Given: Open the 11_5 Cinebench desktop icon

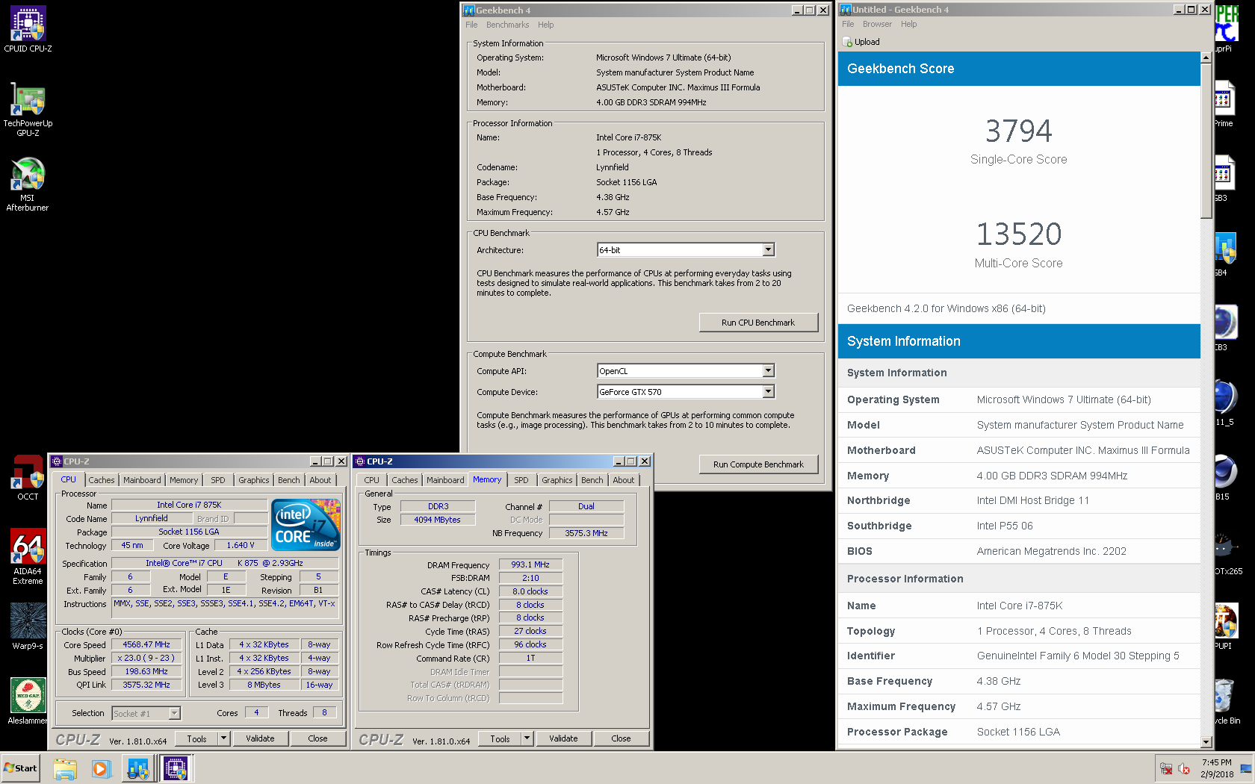Looking at the screenshot, I should 1224,403.
